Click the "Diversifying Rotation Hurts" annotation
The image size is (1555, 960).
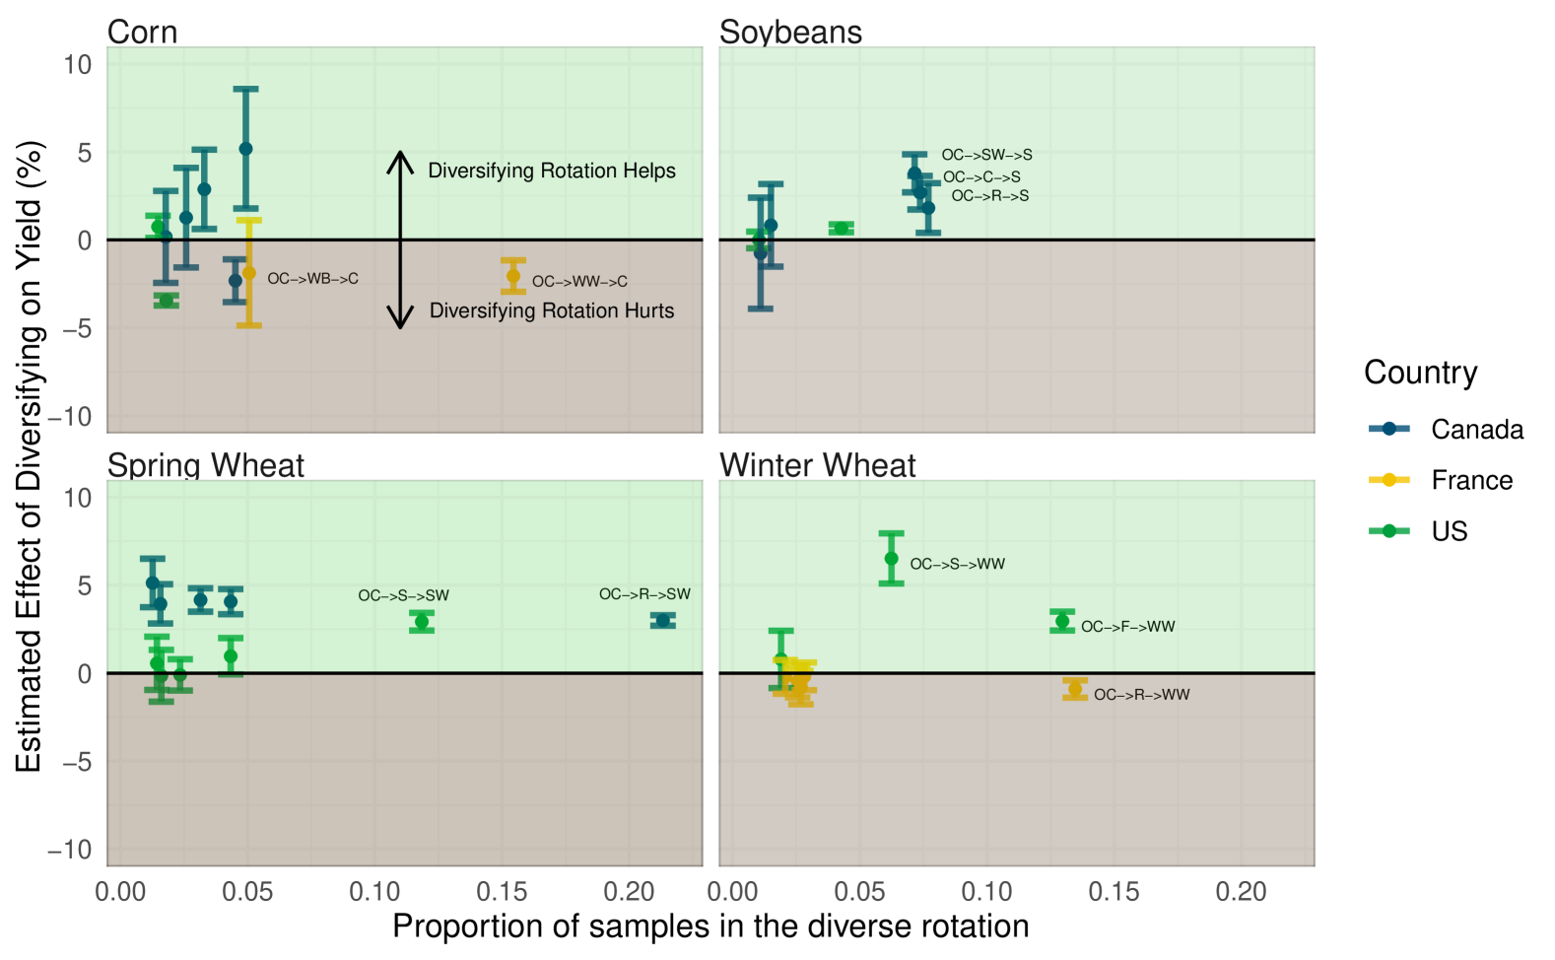(x=552, y=310)
